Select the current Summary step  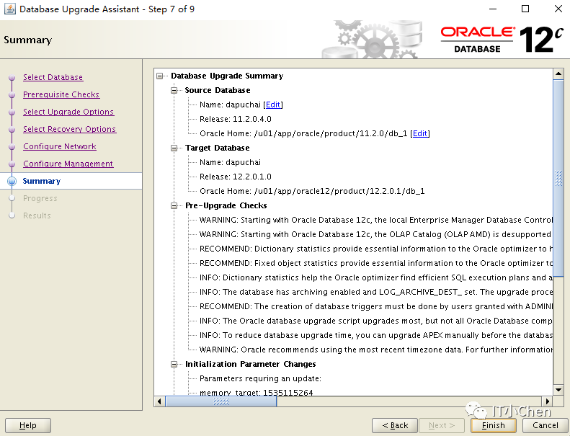coord(42,181)
